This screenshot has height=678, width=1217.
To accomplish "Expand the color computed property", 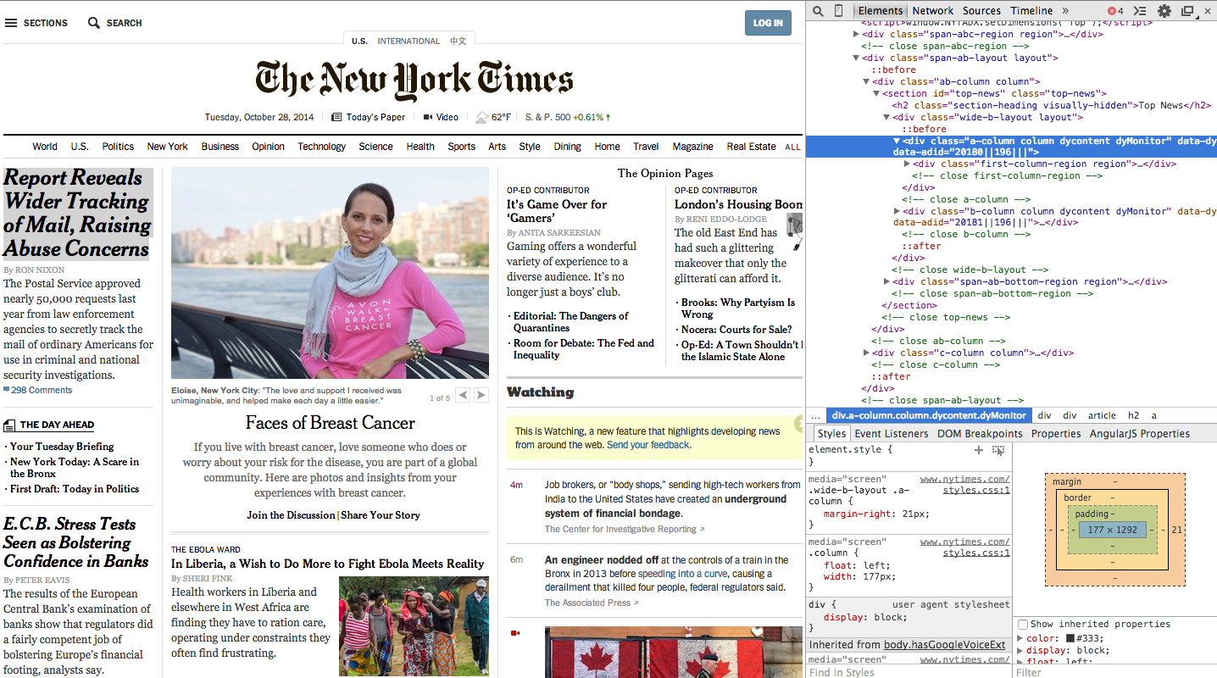I will (x=1020, y=639).
